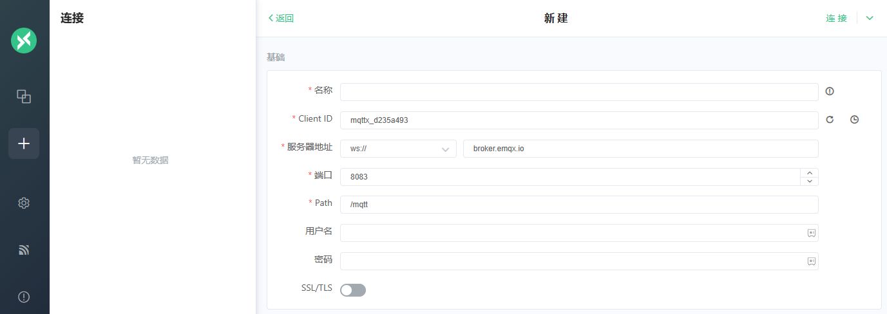This screenshot has width=887, height=314.
Task: Increase port value with the up arrow
Action: point(809,172)
